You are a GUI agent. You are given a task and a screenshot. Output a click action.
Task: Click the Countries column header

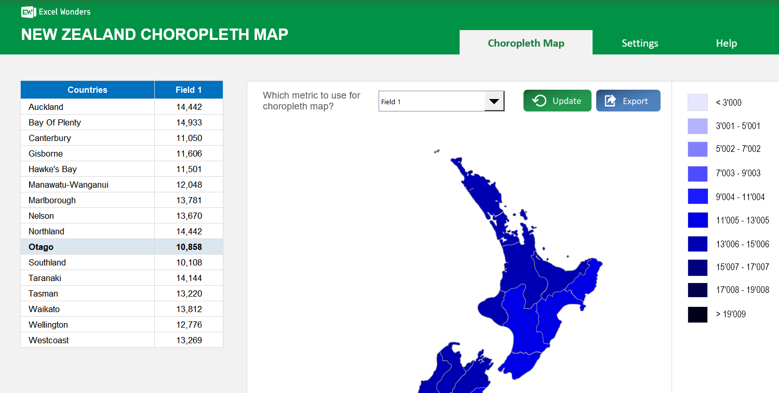point(87,90)
